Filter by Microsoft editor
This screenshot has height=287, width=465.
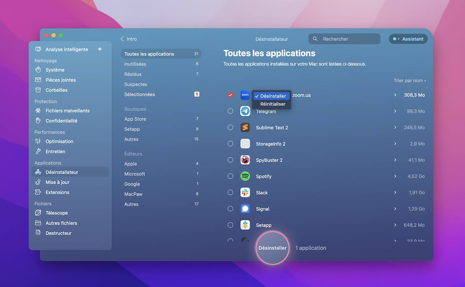161,174
